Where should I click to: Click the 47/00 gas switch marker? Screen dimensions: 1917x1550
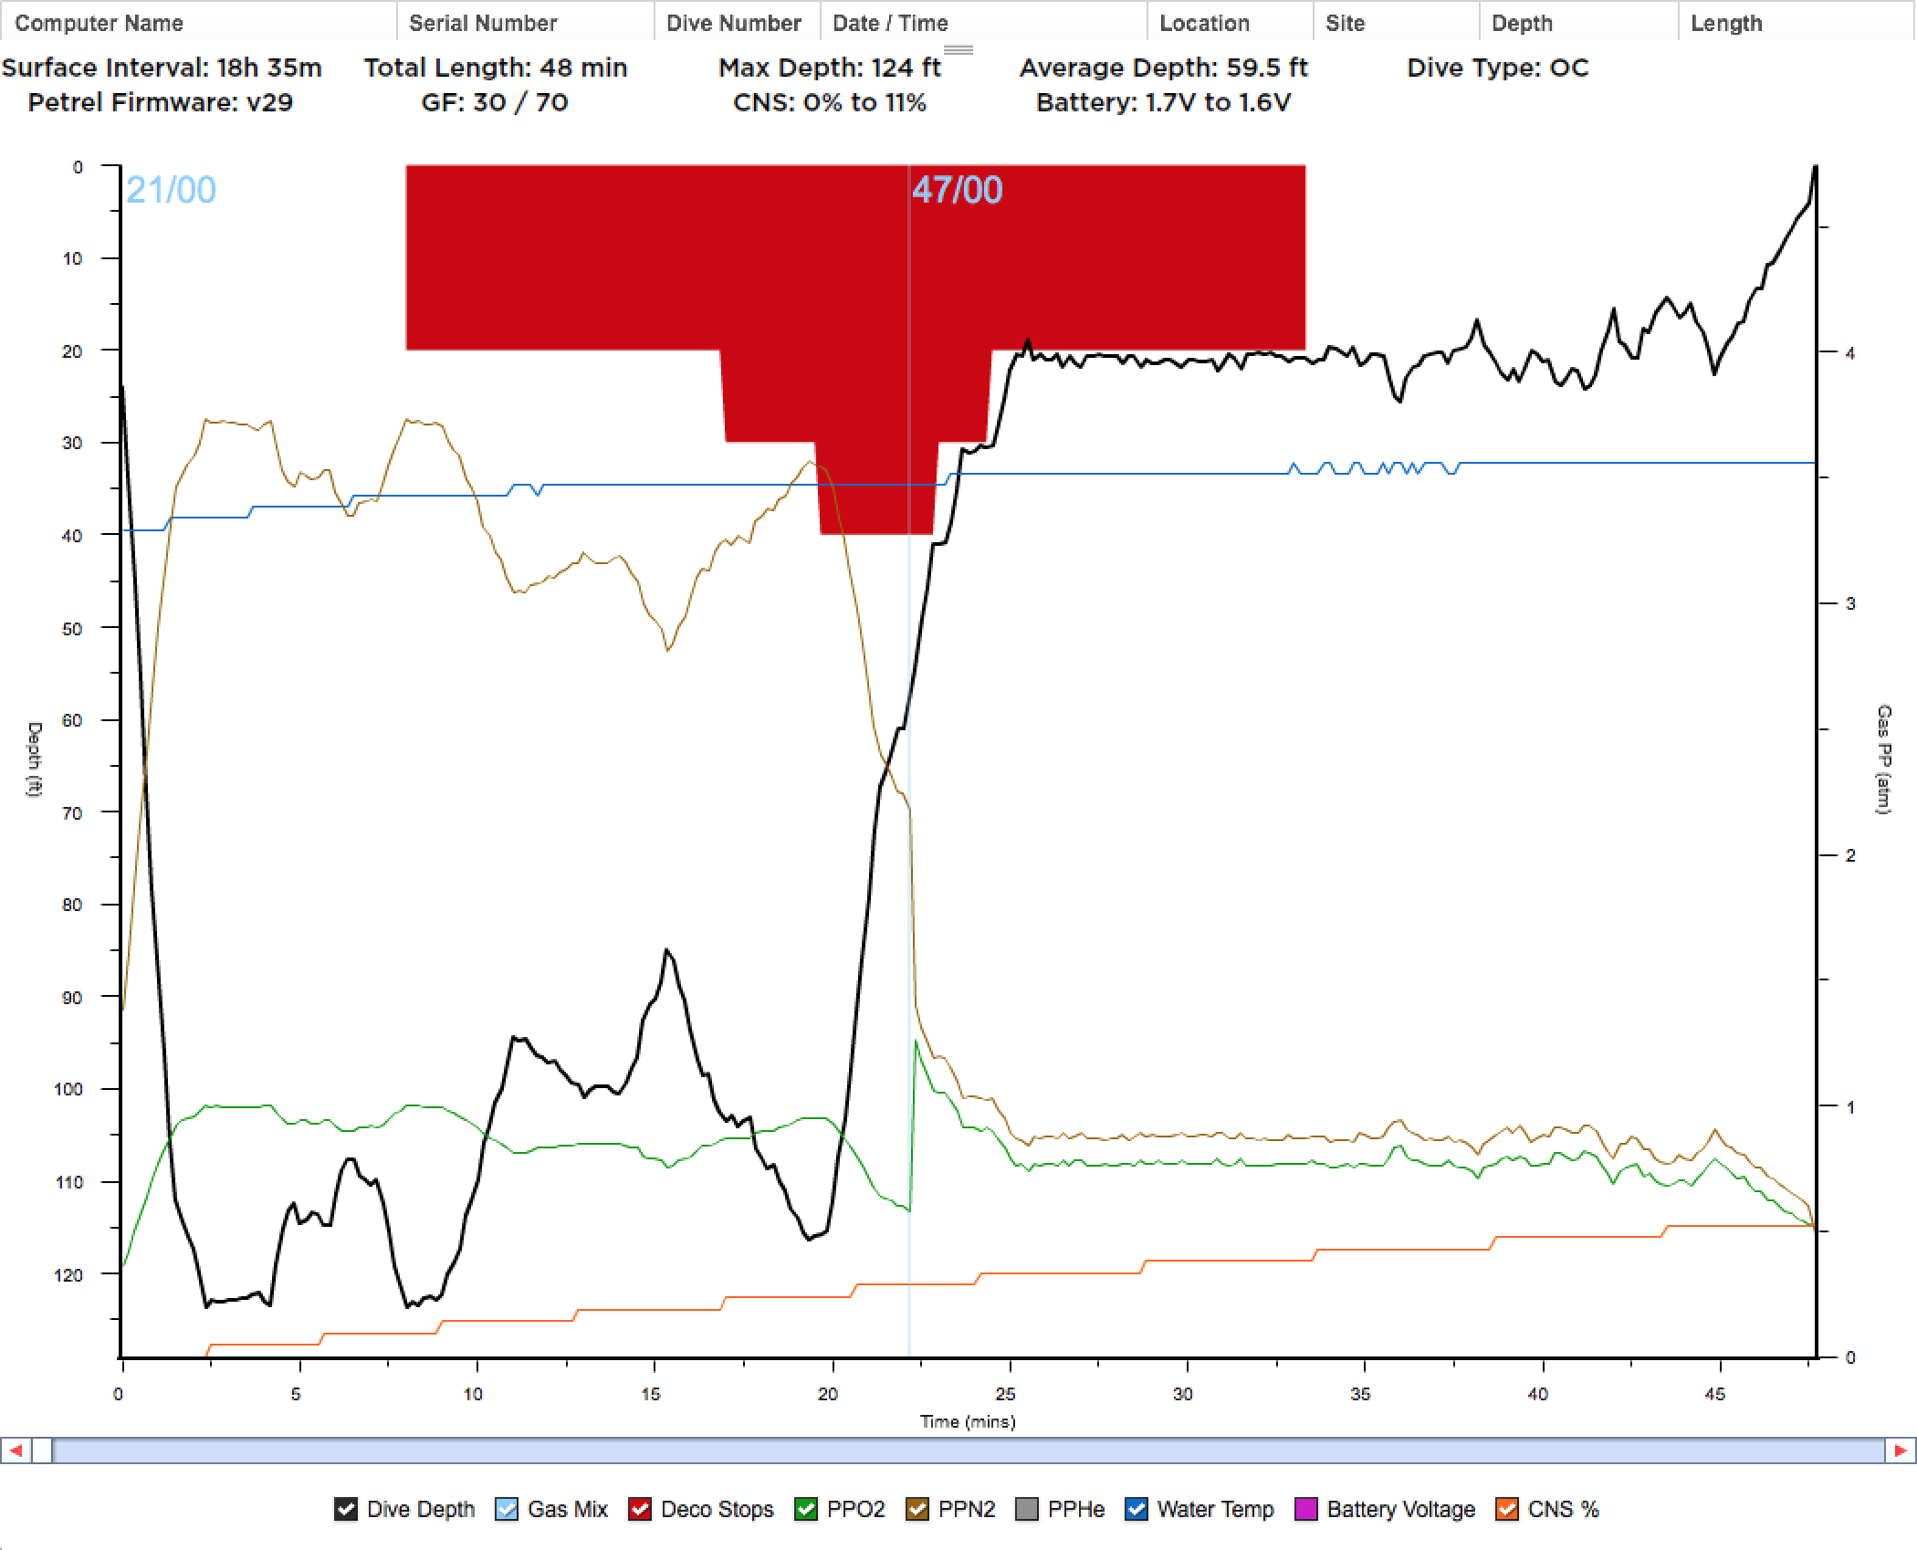957,190
